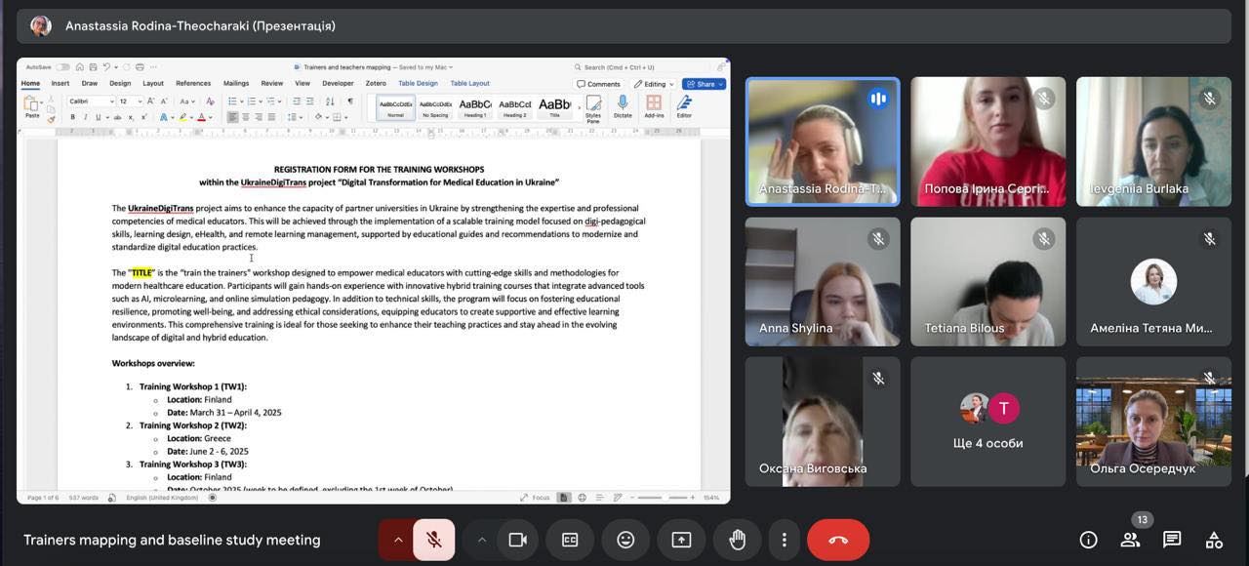Open the in-call chat panel
1249x566 pixels.
click(x=1172, y=540)
